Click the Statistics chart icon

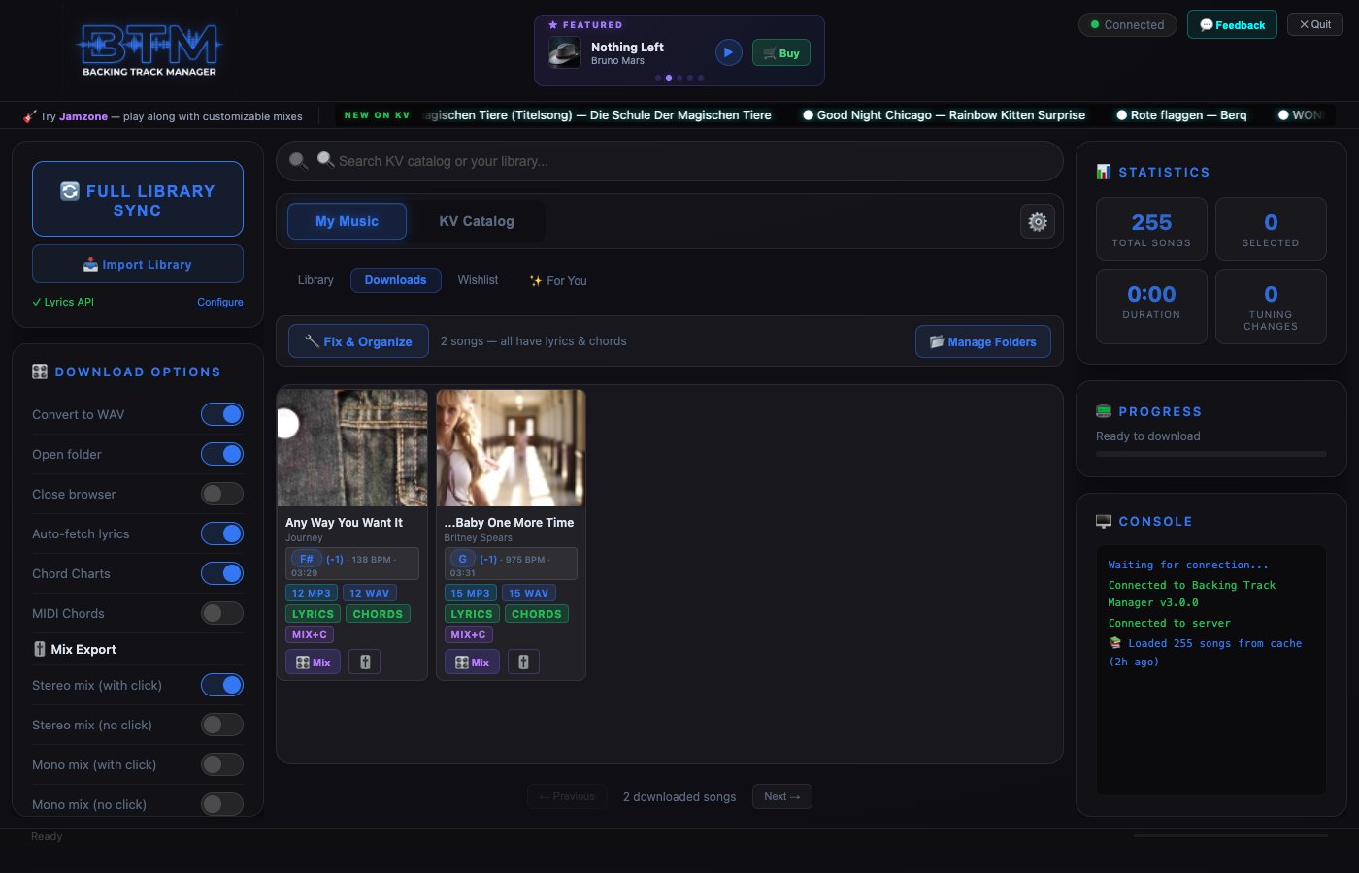(1104, 172)
